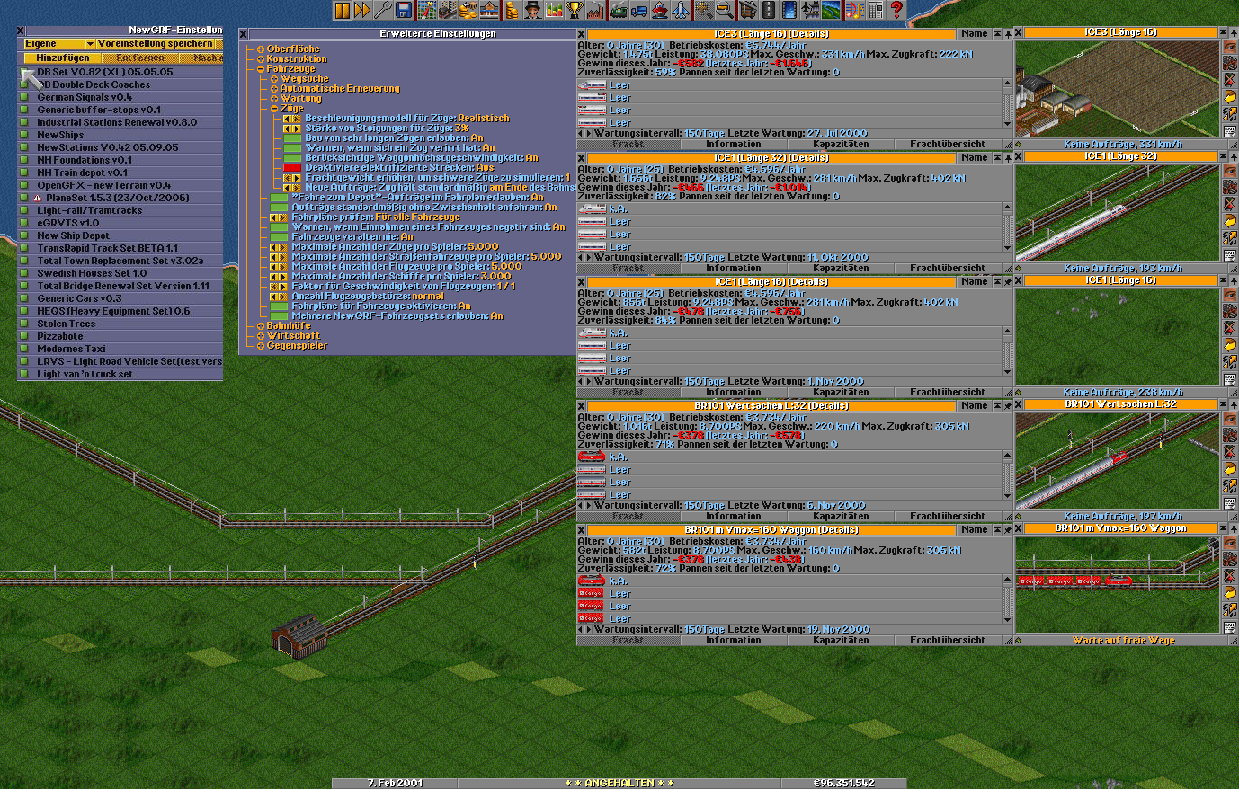The width and height of the screenshot is (1239, 789).
Task: Click the Hinzufügen button
Action: [x=63, y=58]
